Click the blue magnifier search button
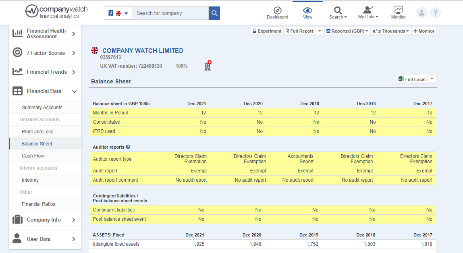 [x=214, y=13]
